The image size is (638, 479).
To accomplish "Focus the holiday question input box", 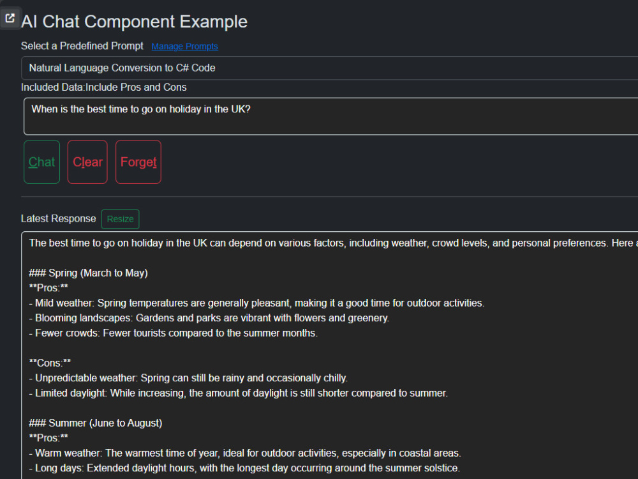I will coord(330,116).
